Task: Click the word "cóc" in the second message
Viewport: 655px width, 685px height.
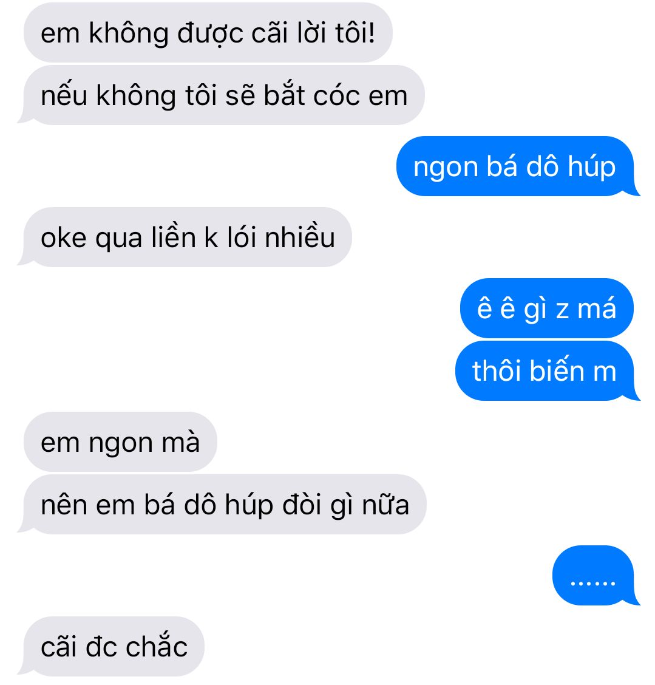Action: 337,96
